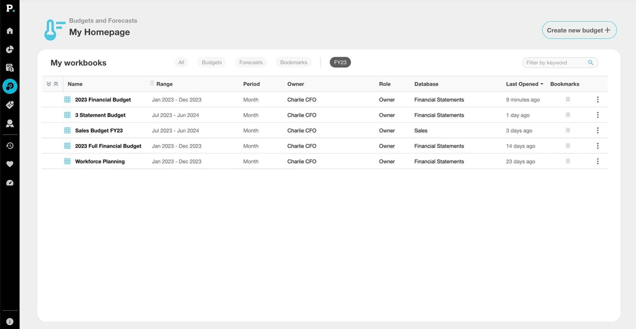Select the Budgets filter tab
Viewport: 636px width, 329px height.
click(x=211, y=62)
